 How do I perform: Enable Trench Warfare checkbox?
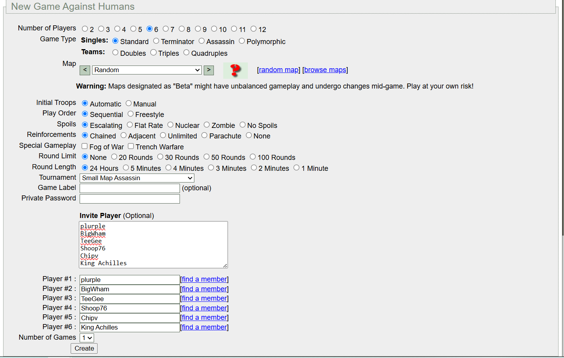coord(131,146)
